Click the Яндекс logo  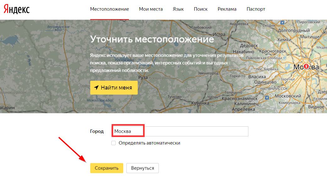17,9
